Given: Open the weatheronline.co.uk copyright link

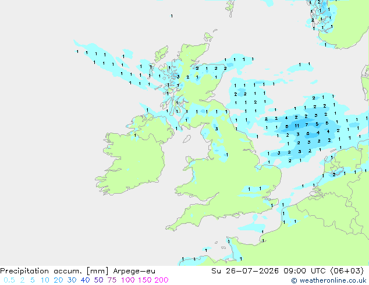Looking at the screenshot, I should tap(329, 280).
